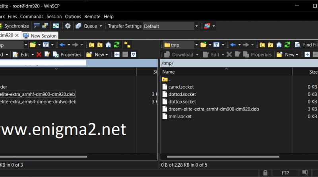Switch to the New Session tab
Viewport: 318px width, 177px height.
(40, 36)
